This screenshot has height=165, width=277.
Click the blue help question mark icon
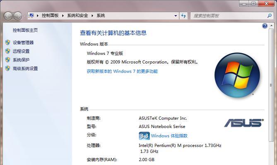click(265, 26)
